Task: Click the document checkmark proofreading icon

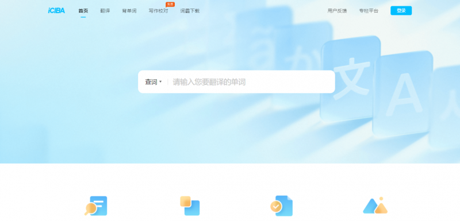Action: pos(281,206)
